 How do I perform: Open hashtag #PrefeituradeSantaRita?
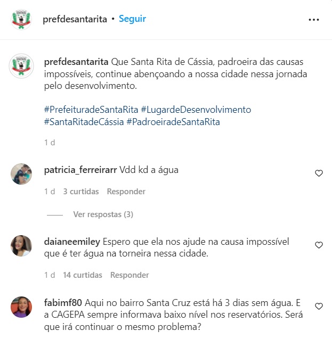coord(91,110)
